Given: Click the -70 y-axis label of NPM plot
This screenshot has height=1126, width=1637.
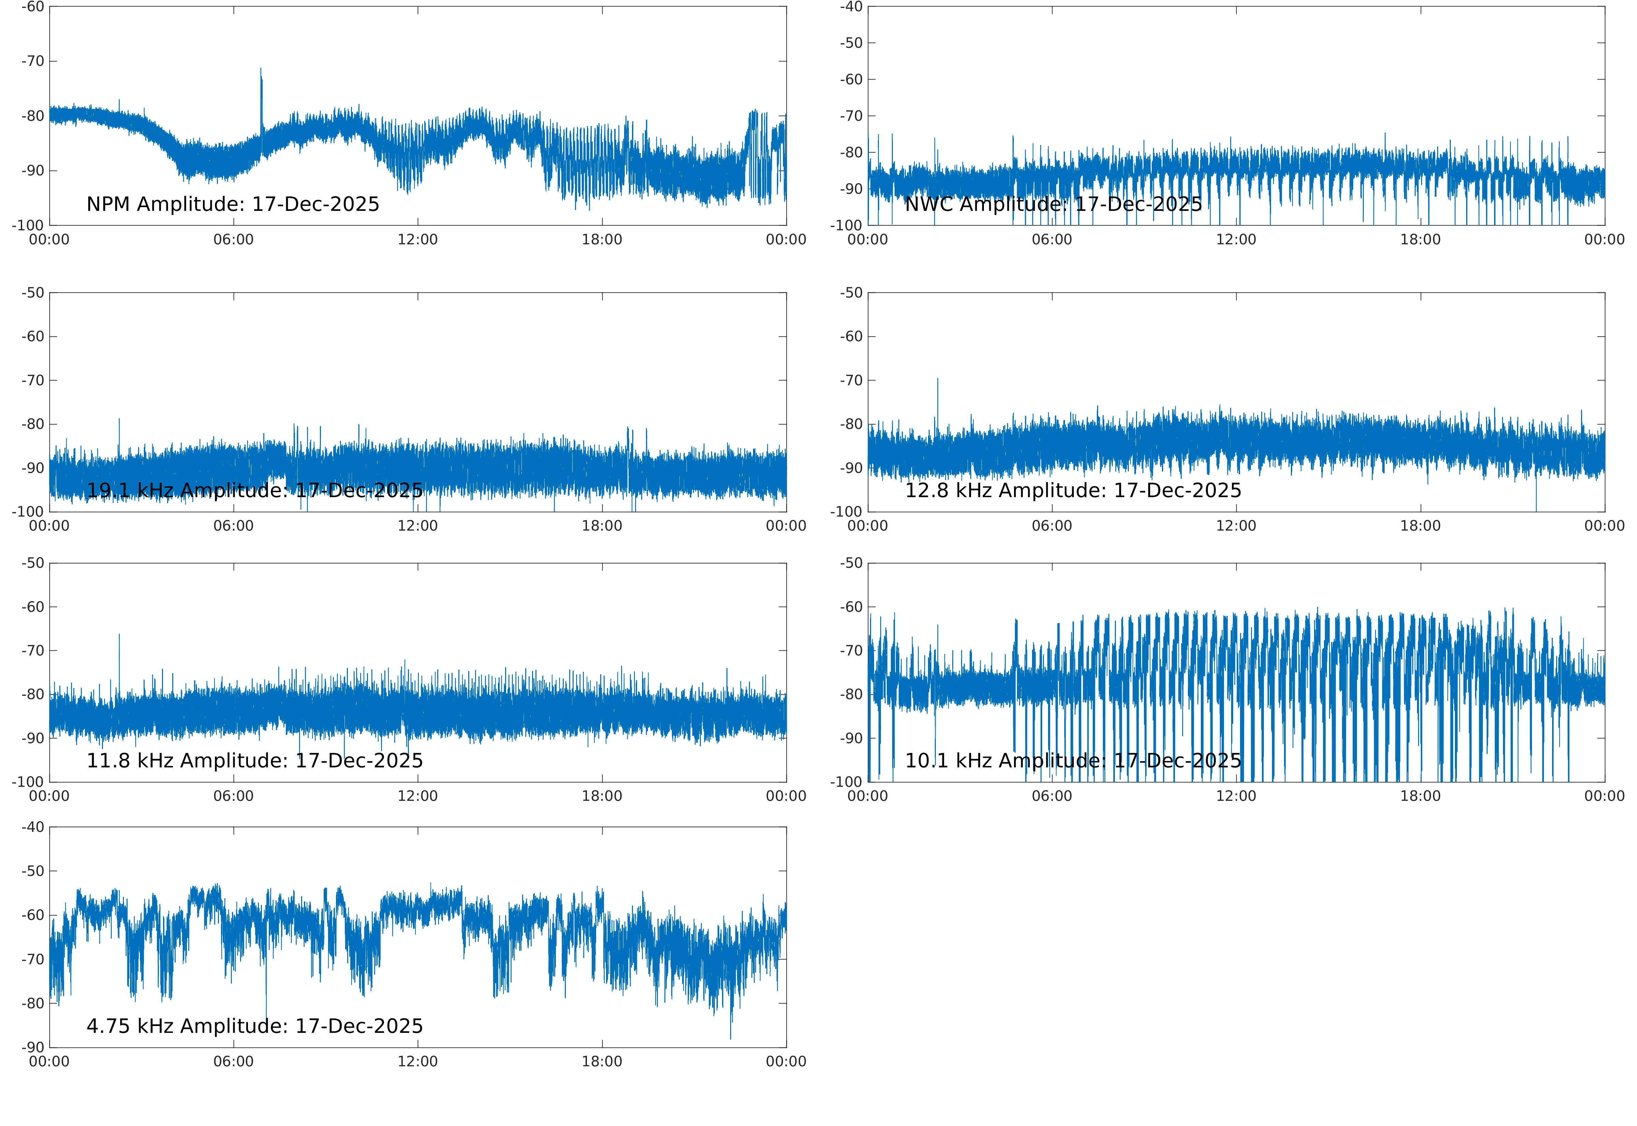Looking at the screenshot, I should point(32,61).
